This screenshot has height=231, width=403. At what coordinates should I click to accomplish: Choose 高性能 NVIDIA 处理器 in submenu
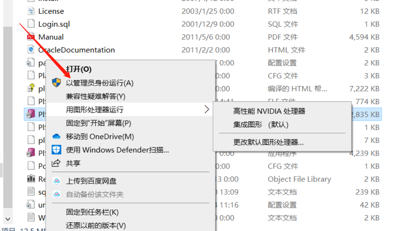click(x=269, y=111)
